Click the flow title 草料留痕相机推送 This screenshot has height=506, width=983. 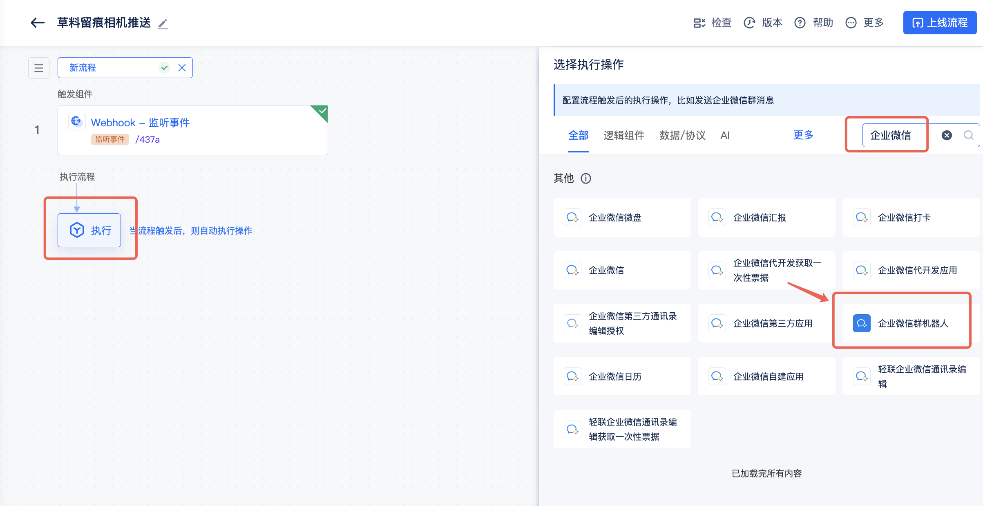(x=104, y=23)
